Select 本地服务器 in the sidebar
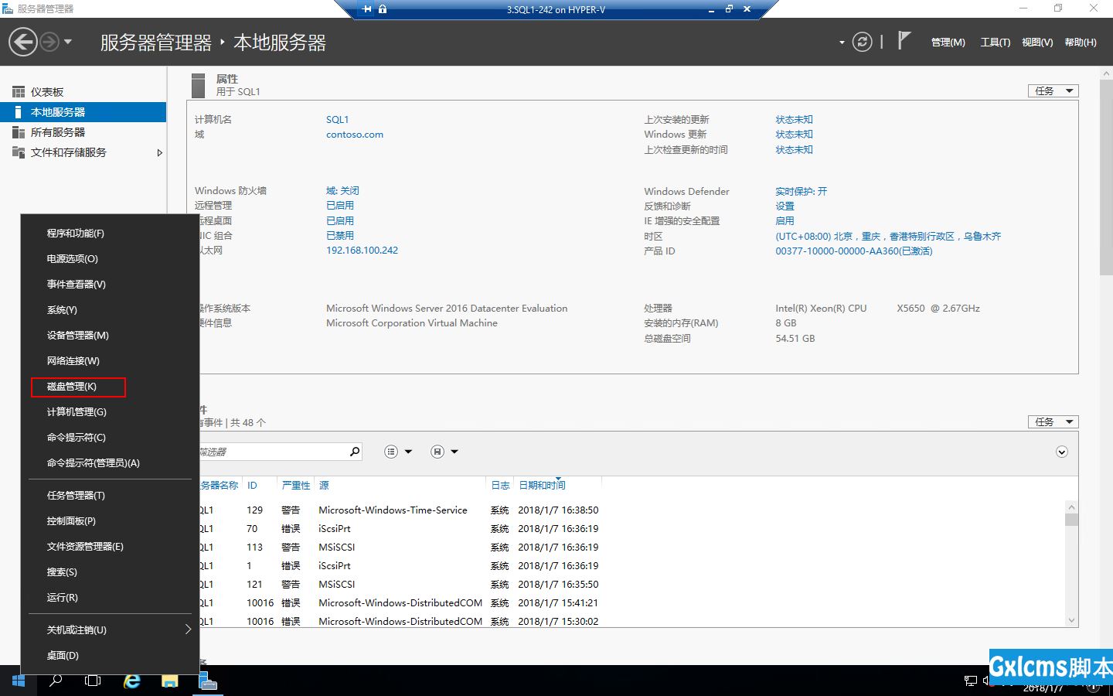The image size is (1113, 696). (x=83, y=112)
